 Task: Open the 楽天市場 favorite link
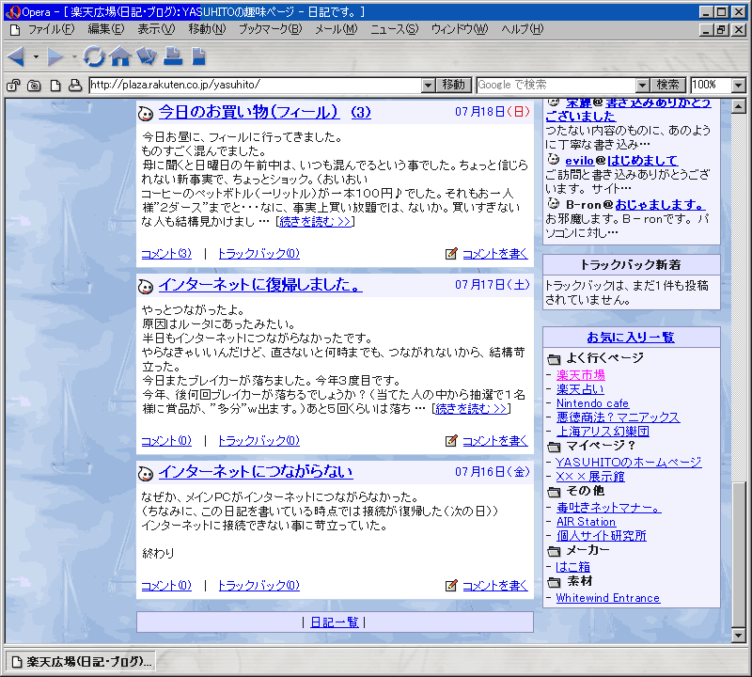point(580,375)
